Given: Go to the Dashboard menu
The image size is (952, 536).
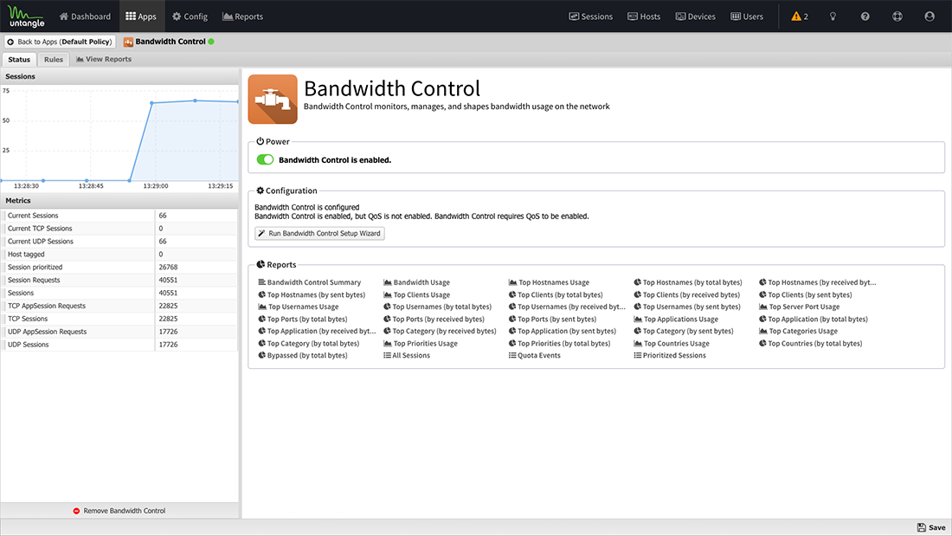Looking at the screenshot, I should point(85,16).
